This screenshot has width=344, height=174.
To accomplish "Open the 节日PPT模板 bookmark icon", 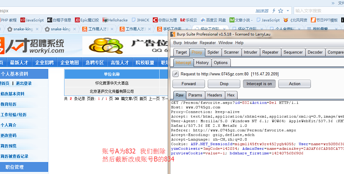I will click(x=313, y=20).
